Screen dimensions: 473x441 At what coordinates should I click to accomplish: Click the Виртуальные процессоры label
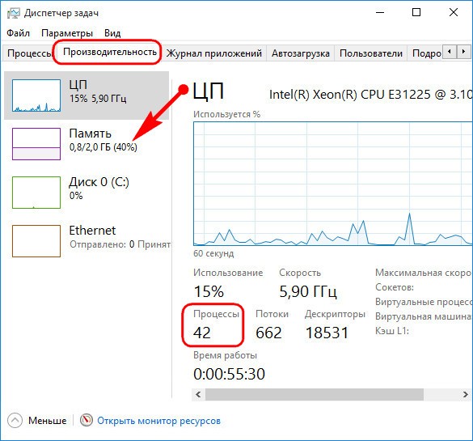(423, 302)
